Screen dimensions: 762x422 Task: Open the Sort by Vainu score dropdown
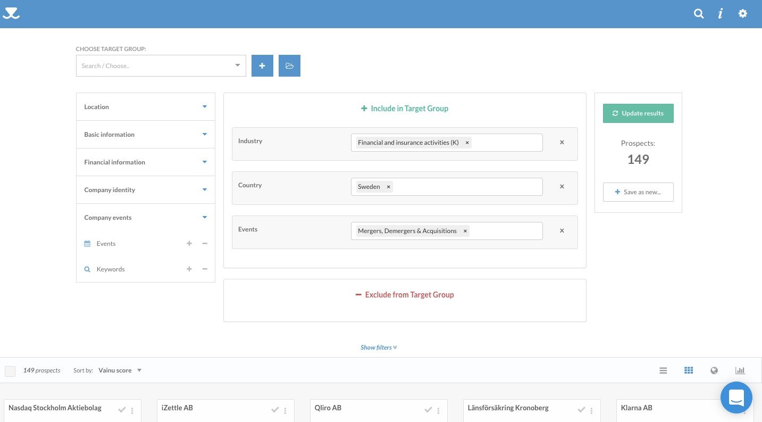tap(120, 370)
